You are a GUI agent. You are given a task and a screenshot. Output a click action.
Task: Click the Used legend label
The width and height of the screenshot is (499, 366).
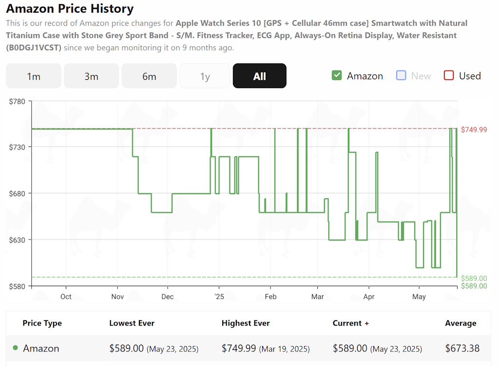click(x=470, y=76)
